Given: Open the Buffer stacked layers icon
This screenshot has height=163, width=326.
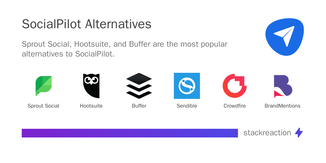Looking at the screenshot, I should click(139, 86).
